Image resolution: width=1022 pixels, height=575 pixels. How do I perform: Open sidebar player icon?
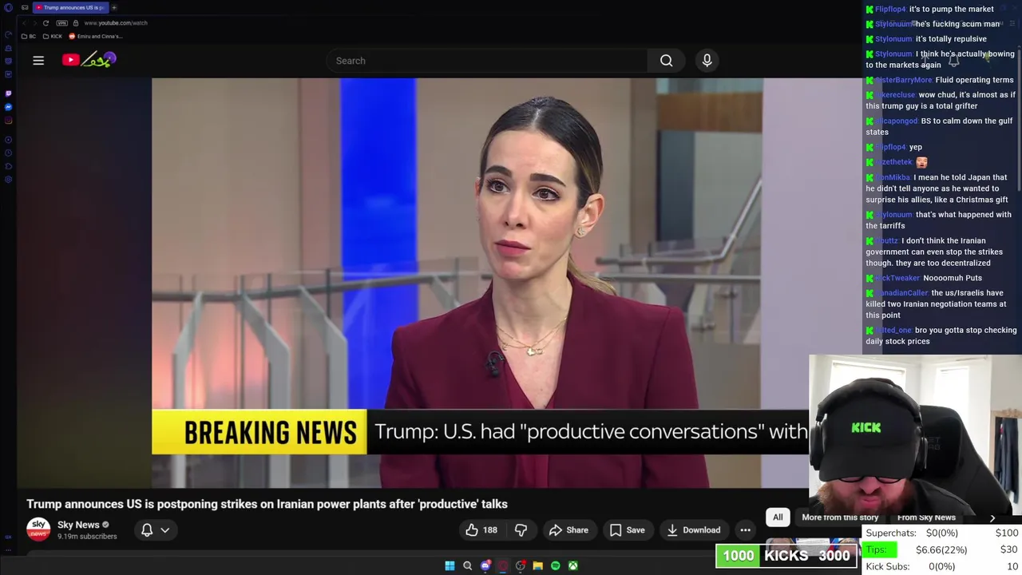pyautogui.click(x=8, y=138)
